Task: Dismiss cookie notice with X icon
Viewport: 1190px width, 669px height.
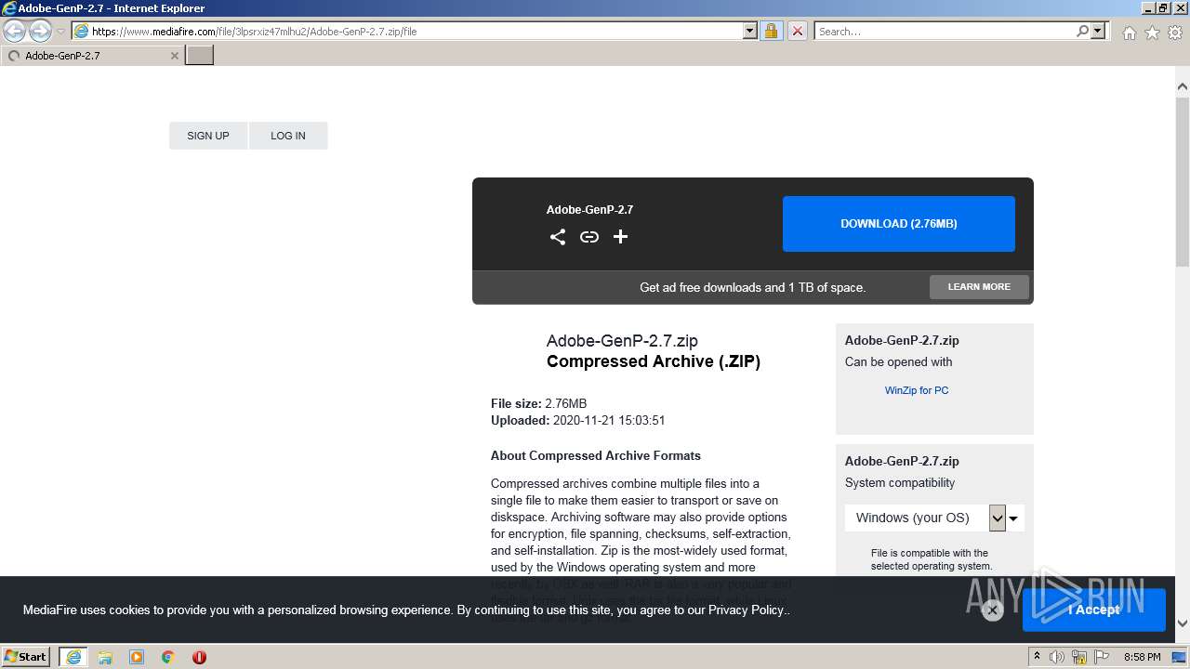Action: [992, 610]
